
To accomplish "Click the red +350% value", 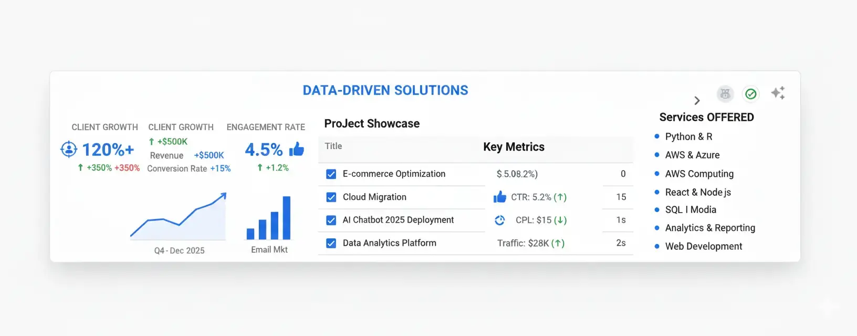I will (x=127, y=168).
